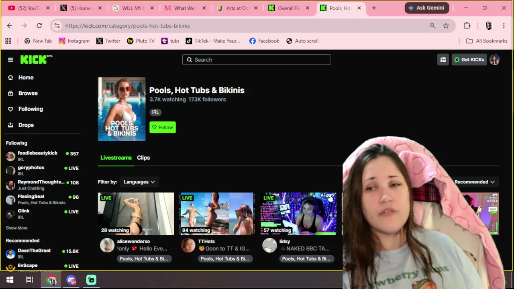Open TTHots livestream thumbnail
This screenshot has height=289, width=514.
coord(217,214)
